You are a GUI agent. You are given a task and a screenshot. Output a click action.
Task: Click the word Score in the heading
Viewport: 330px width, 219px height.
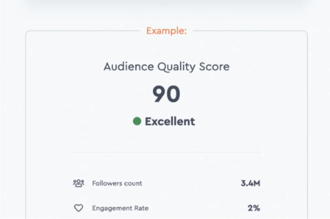[214, 67]
